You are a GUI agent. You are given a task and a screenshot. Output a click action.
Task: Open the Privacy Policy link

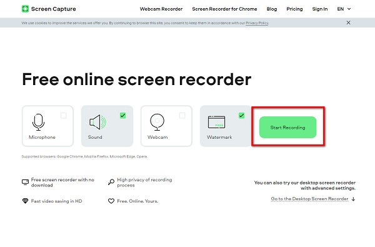(x=257, y=23)
